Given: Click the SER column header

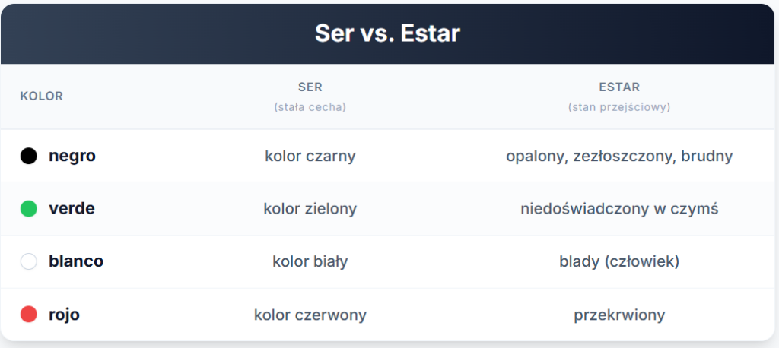Looking at the screenshot, I should click(x=310, y=87).
